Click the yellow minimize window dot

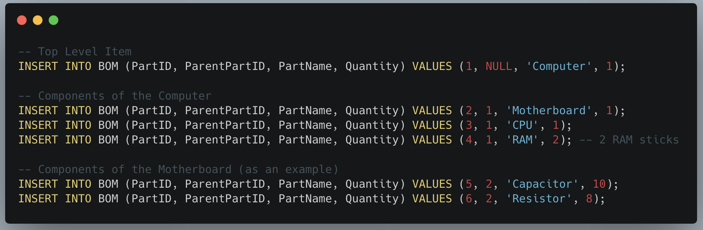38,20
